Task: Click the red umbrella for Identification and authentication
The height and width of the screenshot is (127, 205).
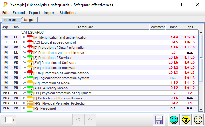Action: click(30, 37)
